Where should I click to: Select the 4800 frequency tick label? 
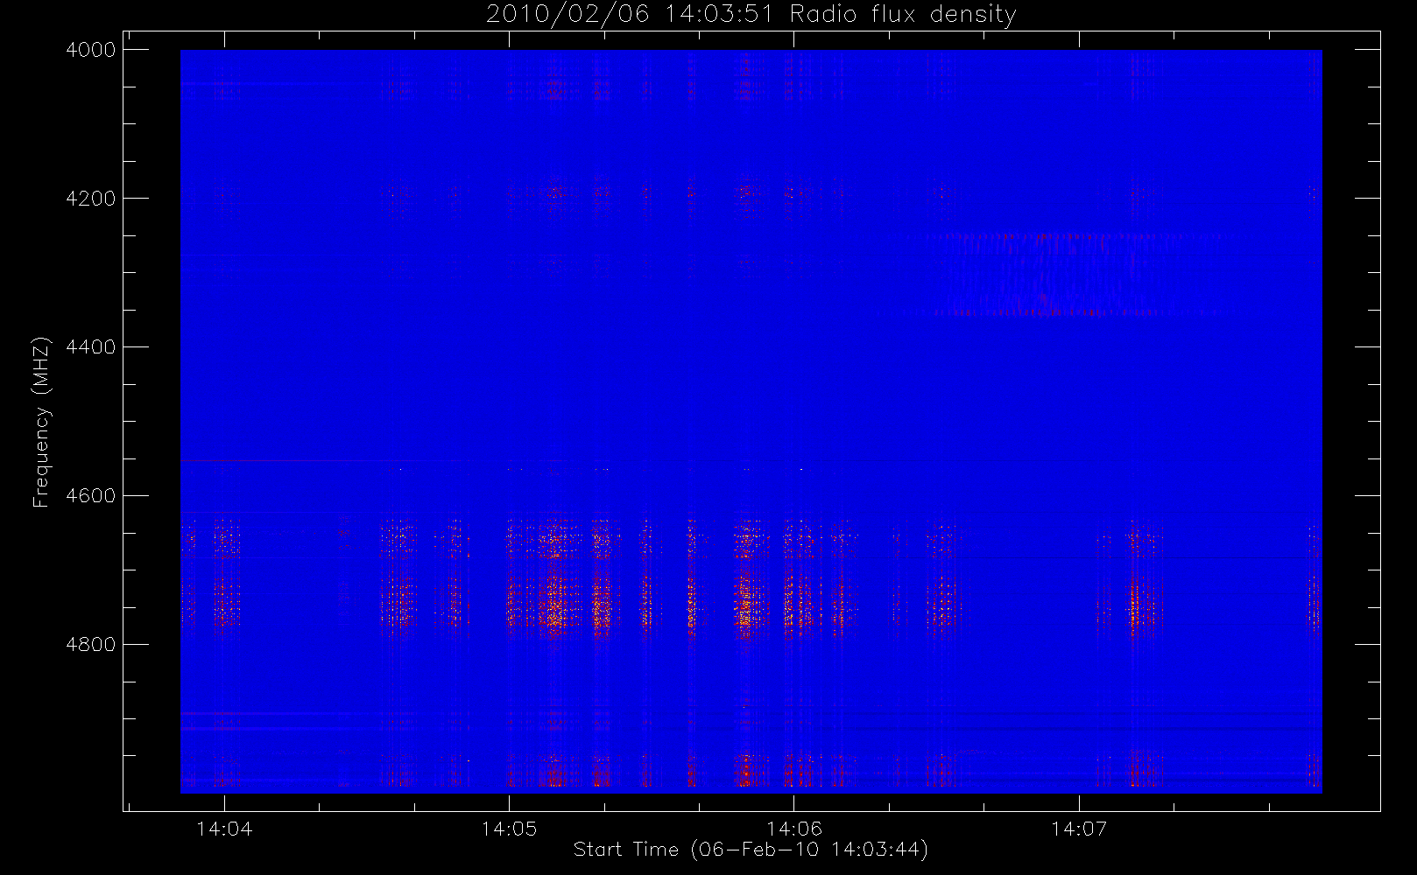click(x=91, y=645)
